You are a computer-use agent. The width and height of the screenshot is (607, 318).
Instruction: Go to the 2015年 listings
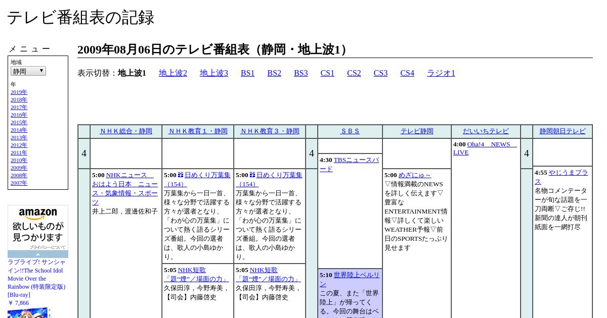[x=19, y=122]
